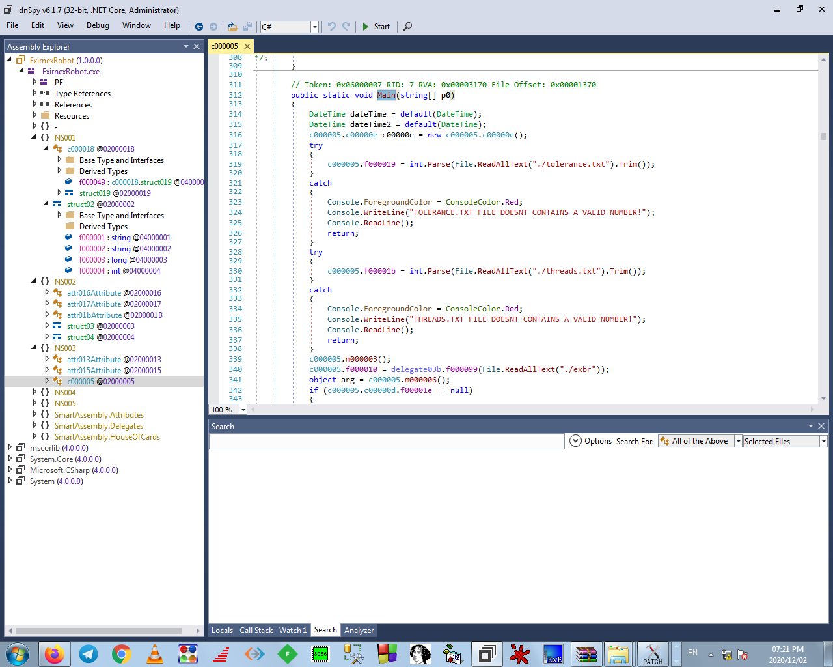Select c000005 @02000005 in tree
The width and height of the screenshot is (833, 667).
click(101, 382)
